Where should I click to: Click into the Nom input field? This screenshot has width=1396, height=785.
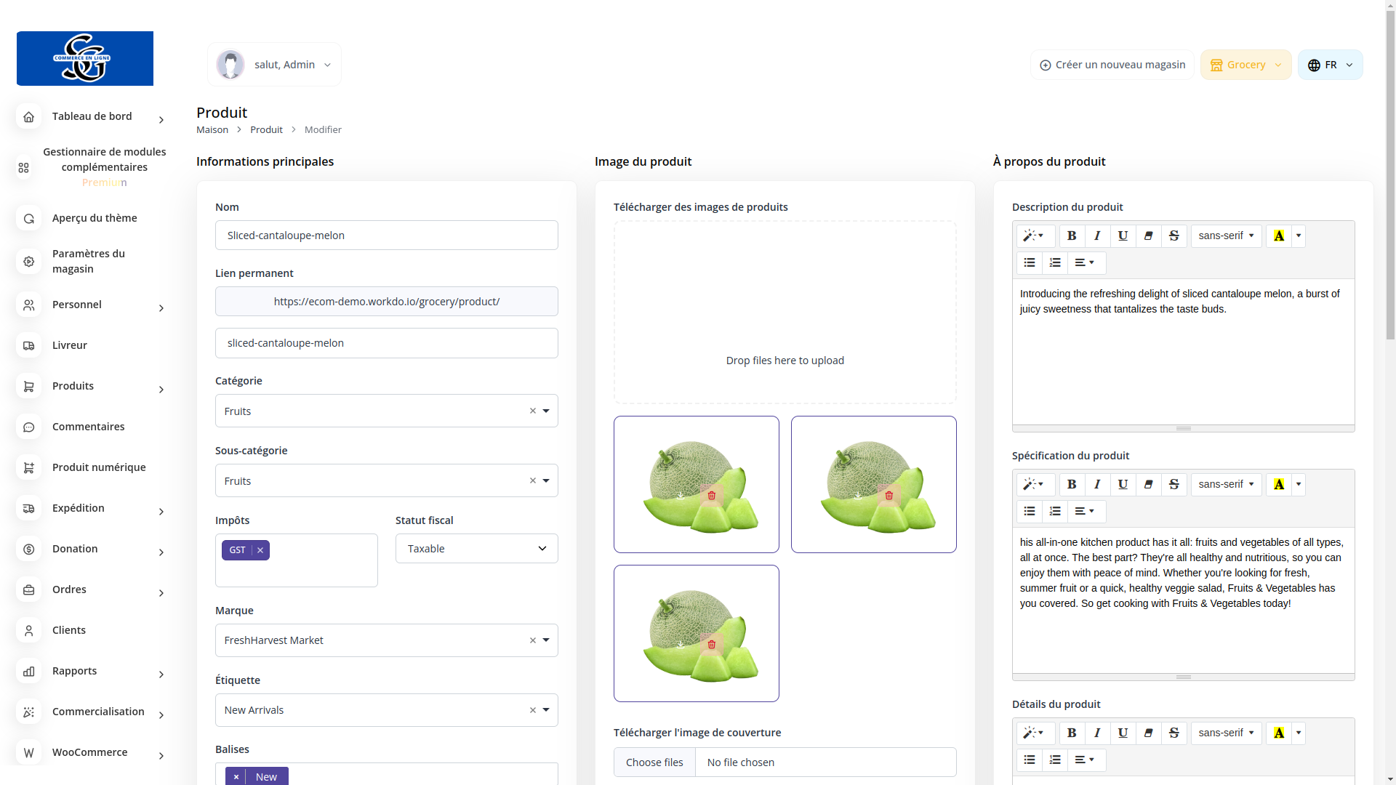[386, 235]
